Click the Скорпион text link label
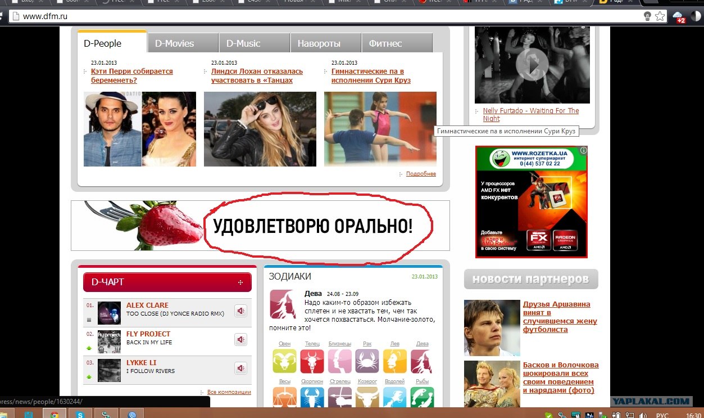Viewport: 704px width, 418px height. coord(312,381)
